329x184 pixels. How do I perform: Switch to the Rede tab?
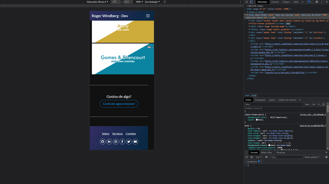[296, 2]
